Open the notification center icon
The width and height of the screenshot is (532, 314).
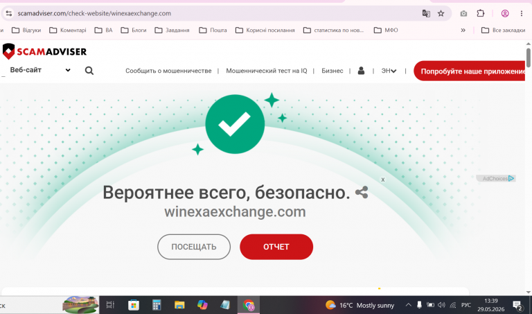coord(517,306)
